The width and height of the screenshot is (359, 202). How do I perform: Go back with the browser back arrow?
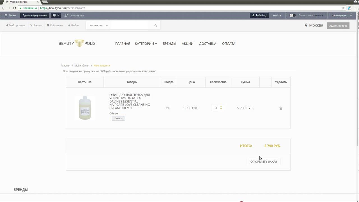point(3,8)
